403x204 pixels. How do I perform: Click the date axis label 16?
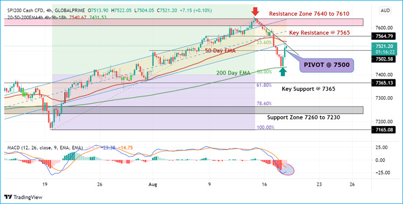(x=264, y=185)
